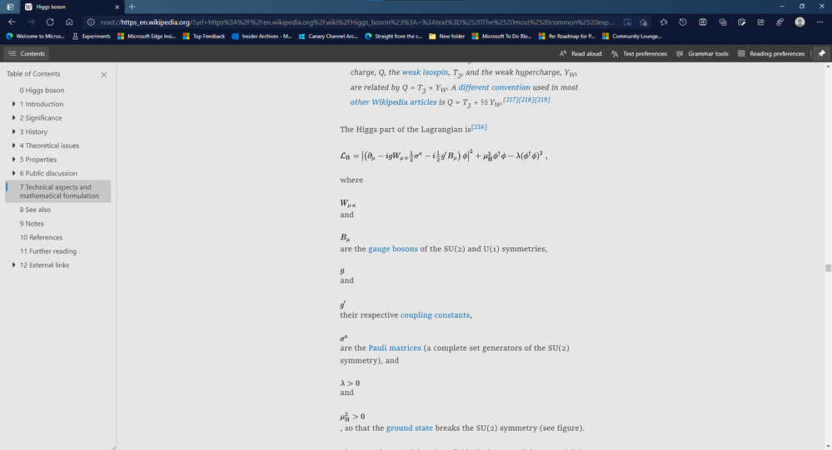Jump to 11 Further reading
This screenshot has height=450, width=832.
(x=47, y=251)
